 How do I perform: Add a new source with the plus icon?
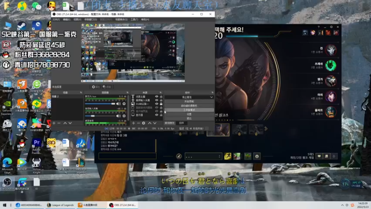134,123
